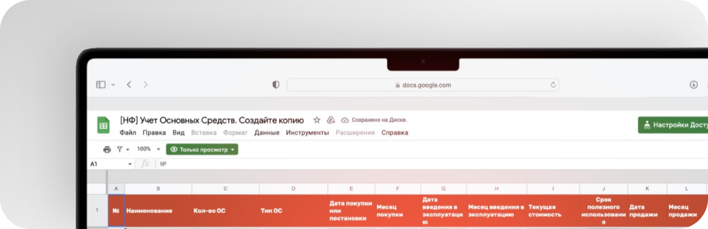Screen dimensions: 708x229
Task: Open the filter views dropdown
Action: (x=123, y=149)
